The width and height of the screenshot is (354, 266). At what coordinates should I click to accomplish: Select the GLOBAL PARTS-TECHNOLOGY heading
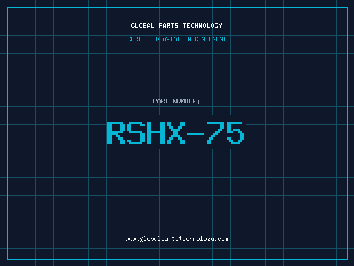[x=177, y=26]
